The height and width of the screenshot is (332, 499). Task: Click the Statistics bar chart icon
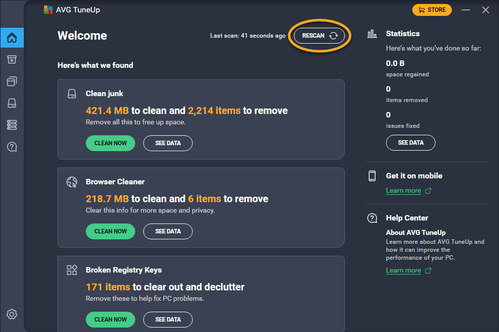coord(372,34)
